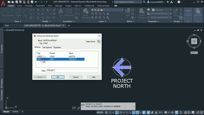Toggle Polar tracking in the status bar
Image resolution: width=204 pixels, height=115 pixels.
pos(121,112)
